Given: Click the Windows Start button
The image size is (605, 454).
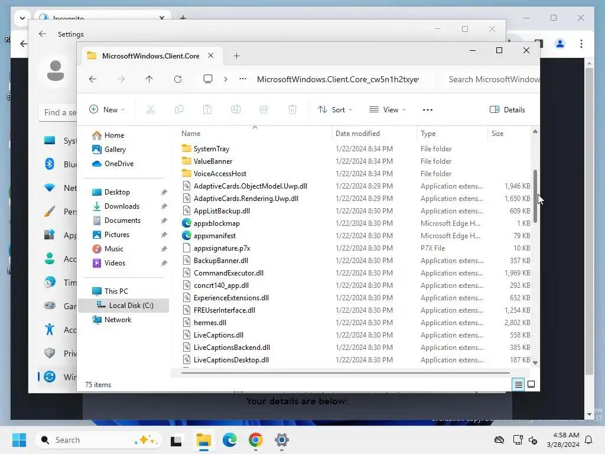Looking at the screenshot, I should coord(19,440).
